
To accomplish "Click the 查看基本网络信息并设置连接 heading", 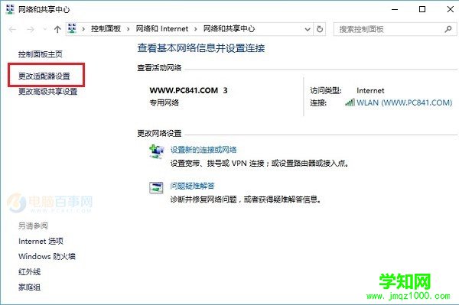I will pos(201,48).
